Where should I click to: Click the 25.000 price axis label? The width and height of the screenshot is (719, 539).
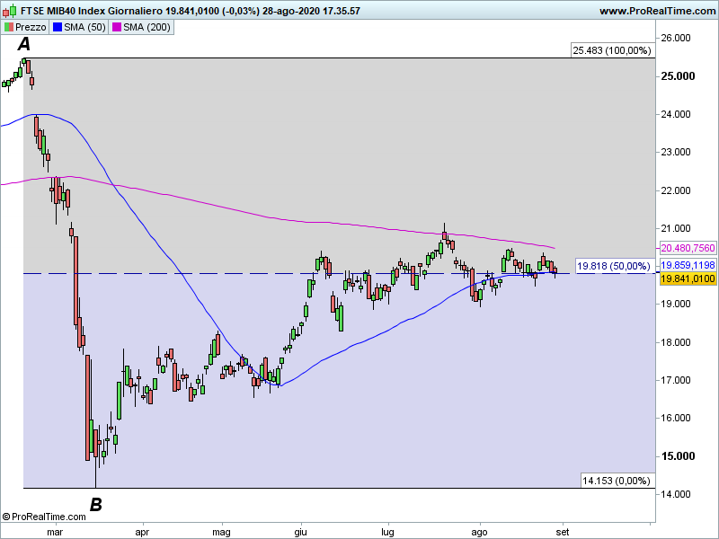click(x=678, y=76)
